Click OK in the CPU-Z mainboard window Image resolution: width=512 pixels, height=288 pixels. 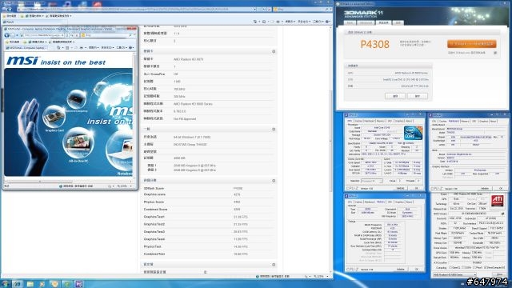[501, 189]
